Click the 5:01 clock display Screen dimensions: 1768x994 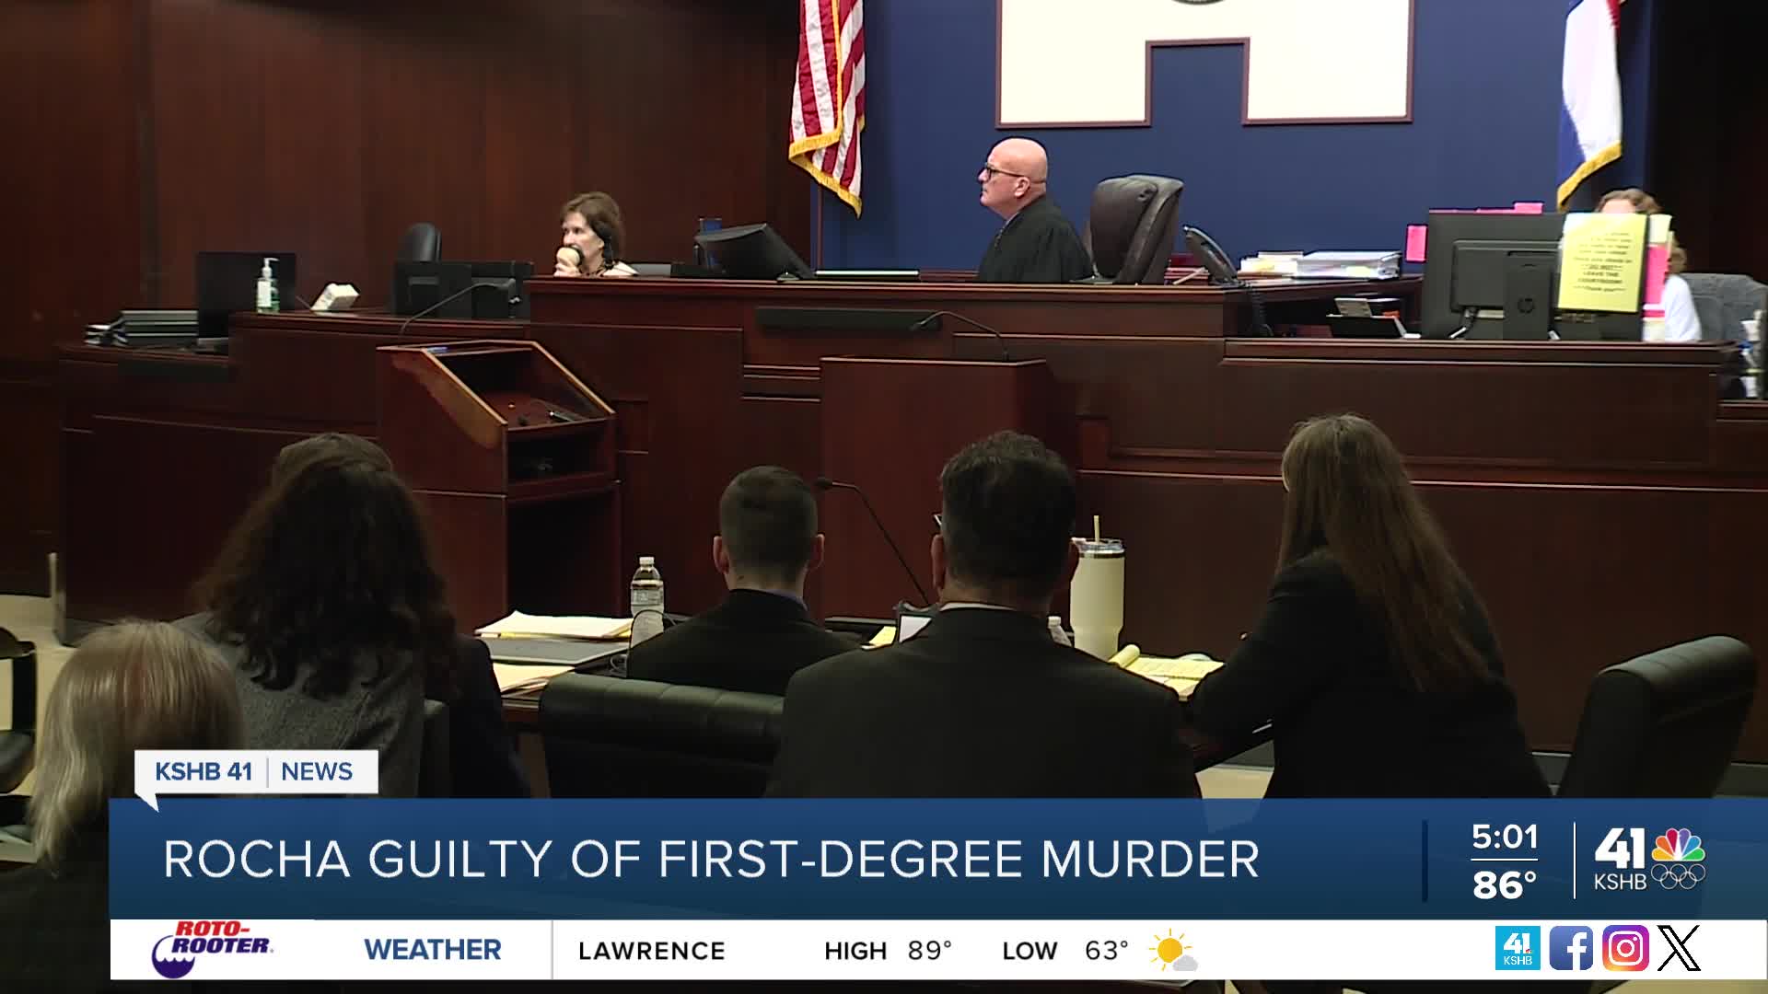pos(1505,837)
